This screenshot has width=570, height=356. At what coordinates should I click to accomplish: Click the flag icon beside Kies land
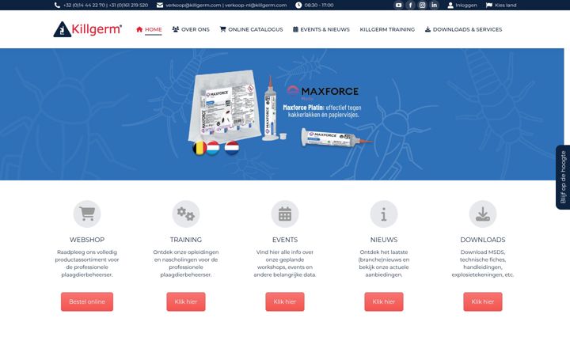(x=489, y=5)
